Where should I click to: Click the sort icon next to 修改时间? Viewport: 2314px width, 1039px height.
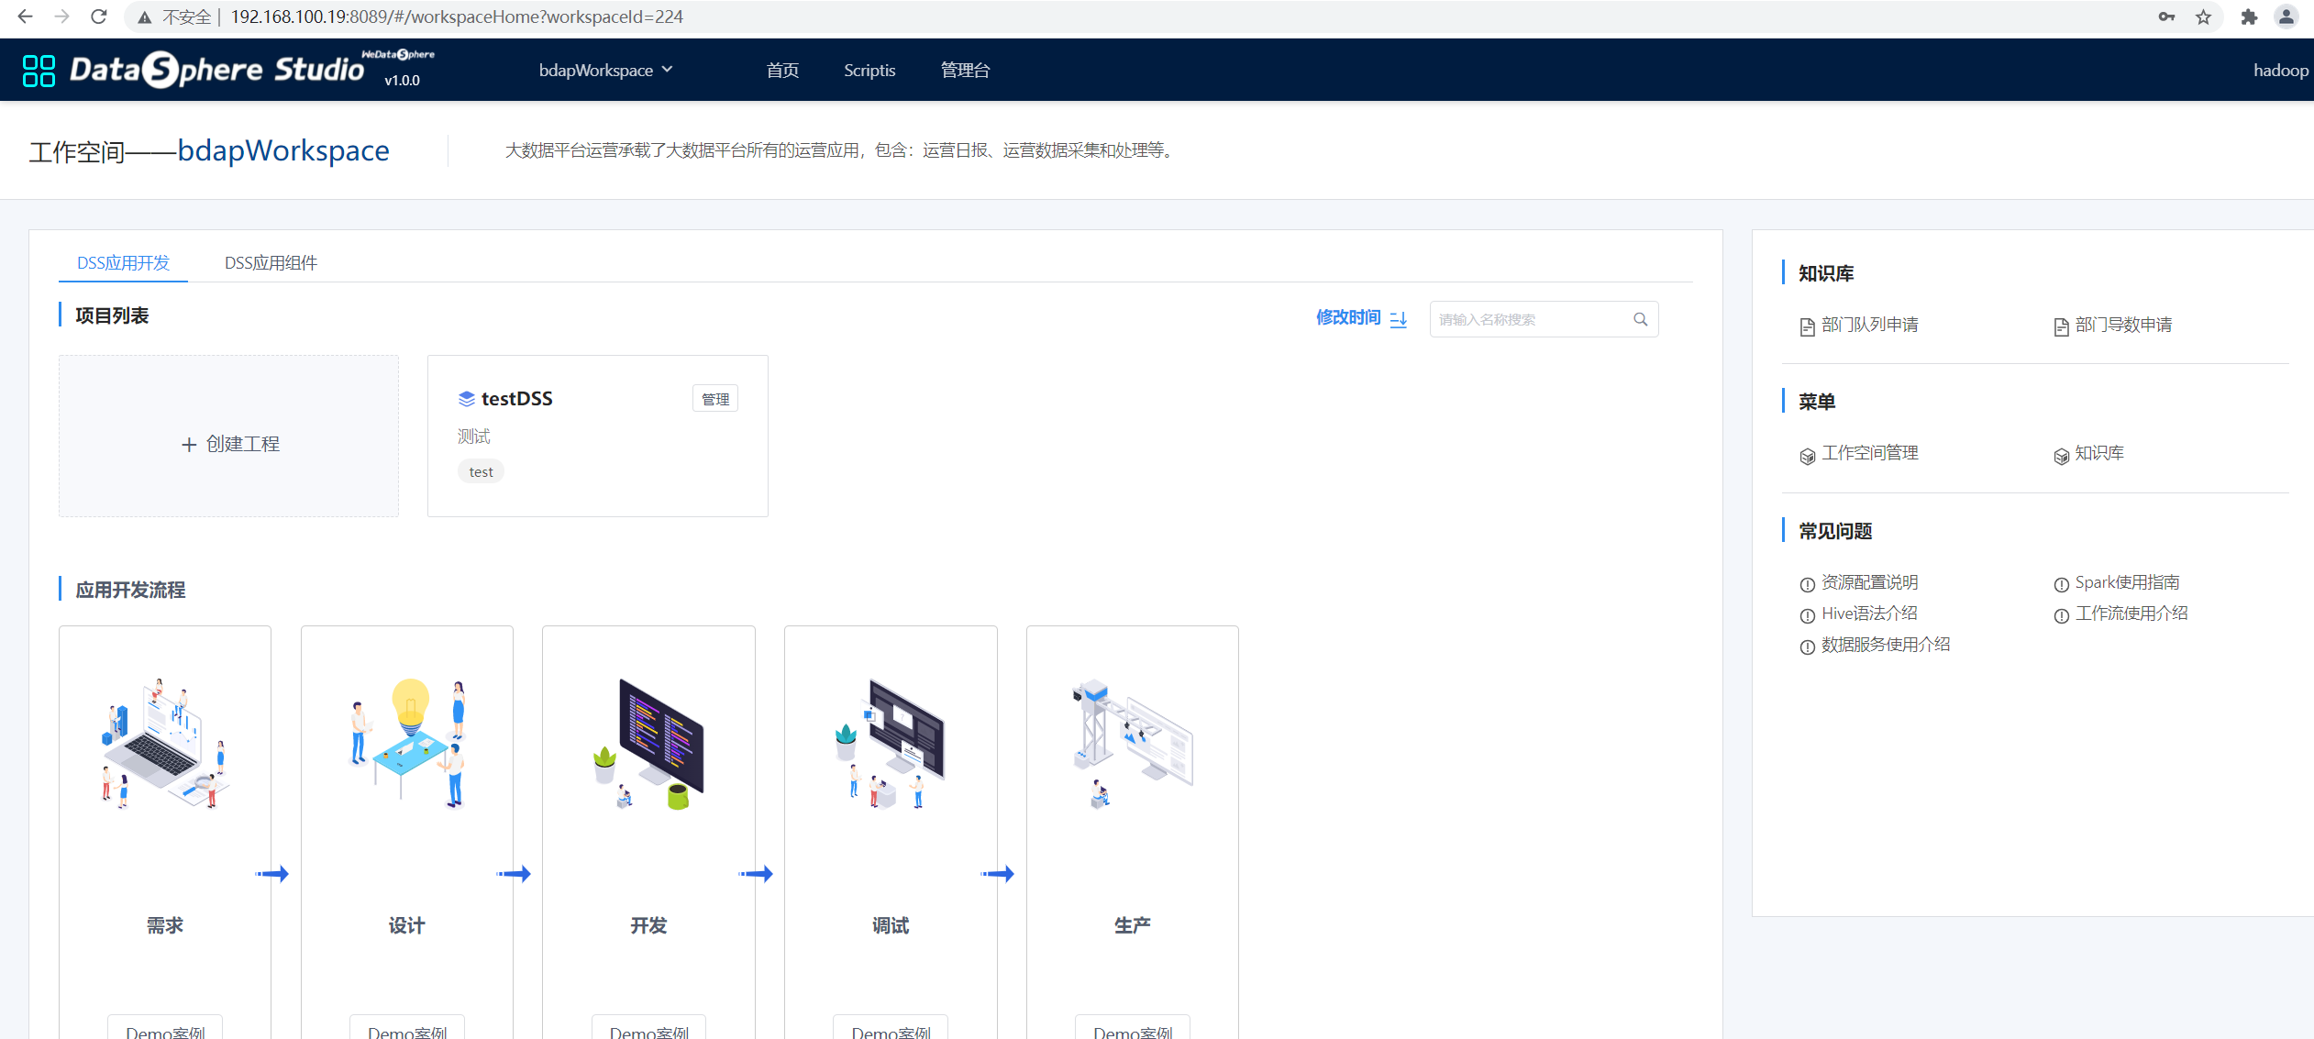[x=1398, y=318]
